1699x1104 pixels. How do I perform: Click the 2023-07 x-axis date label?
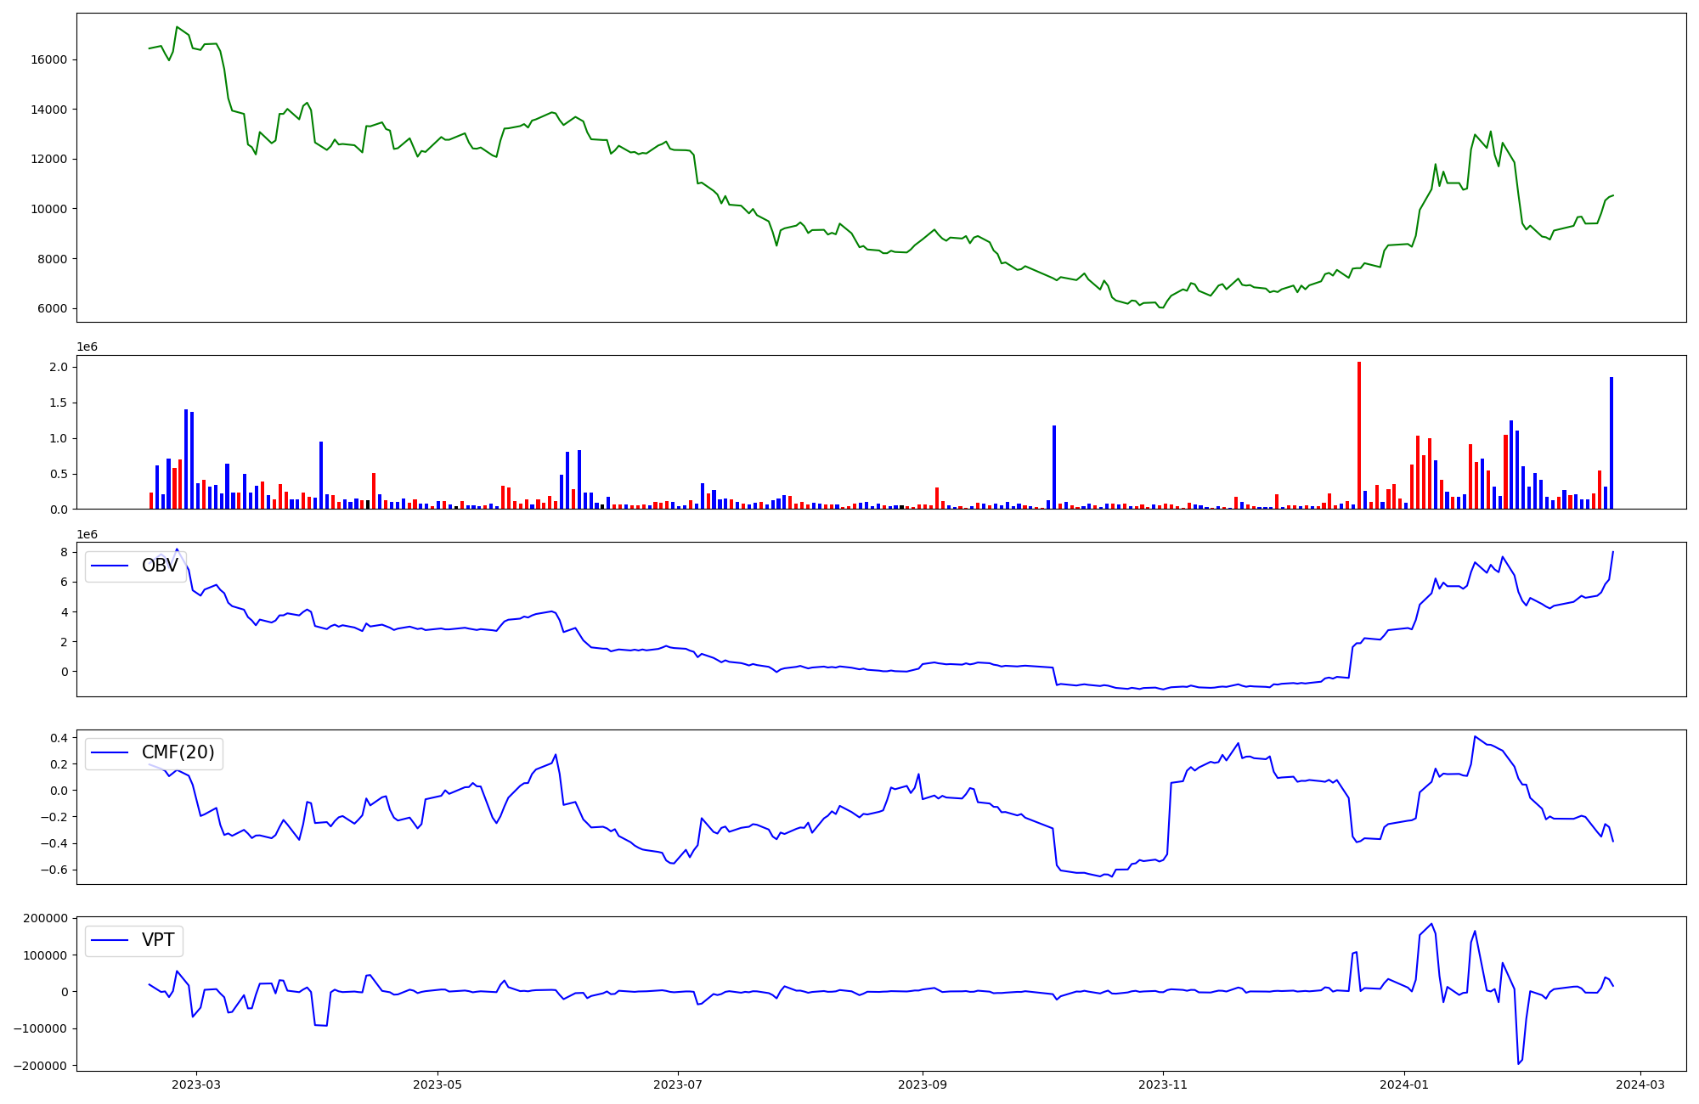[678, 1084]
